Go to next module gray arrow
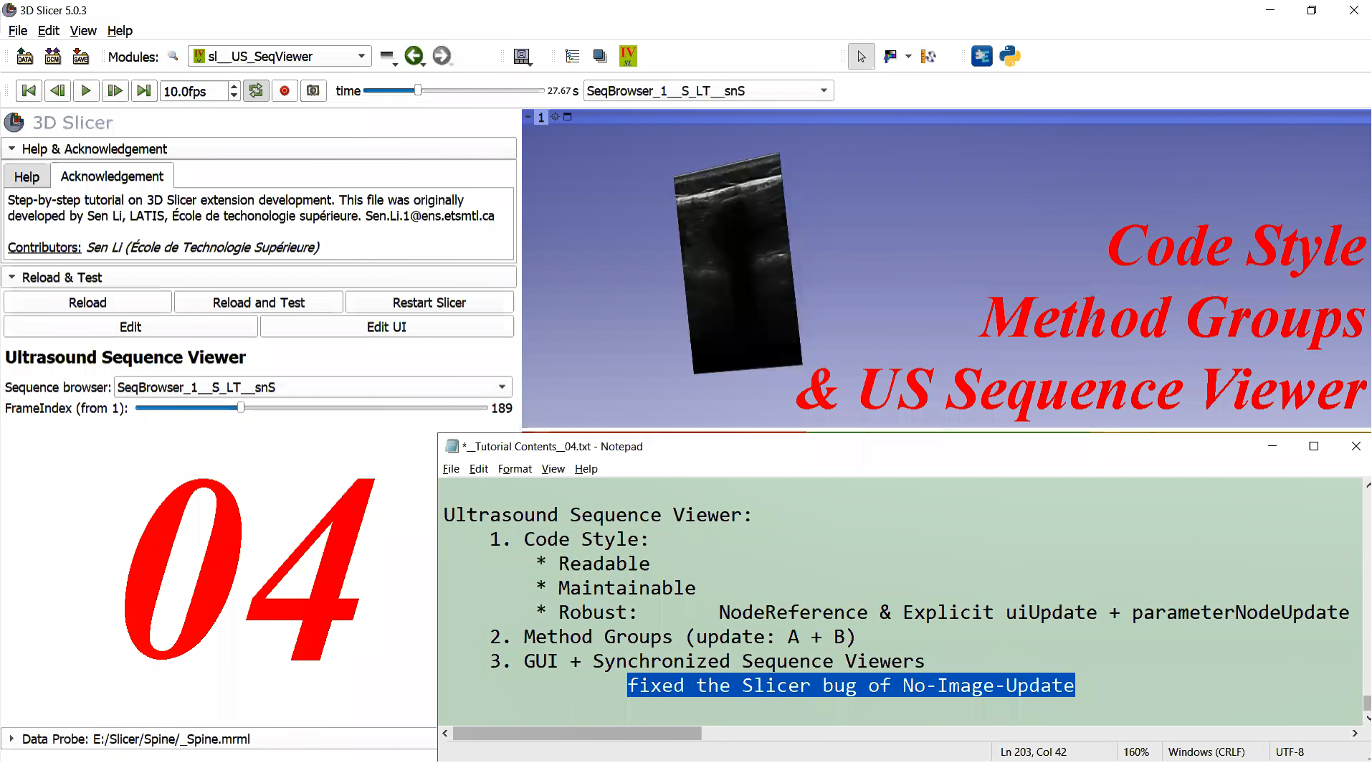The image size is (1372, 763). [442, 56]
